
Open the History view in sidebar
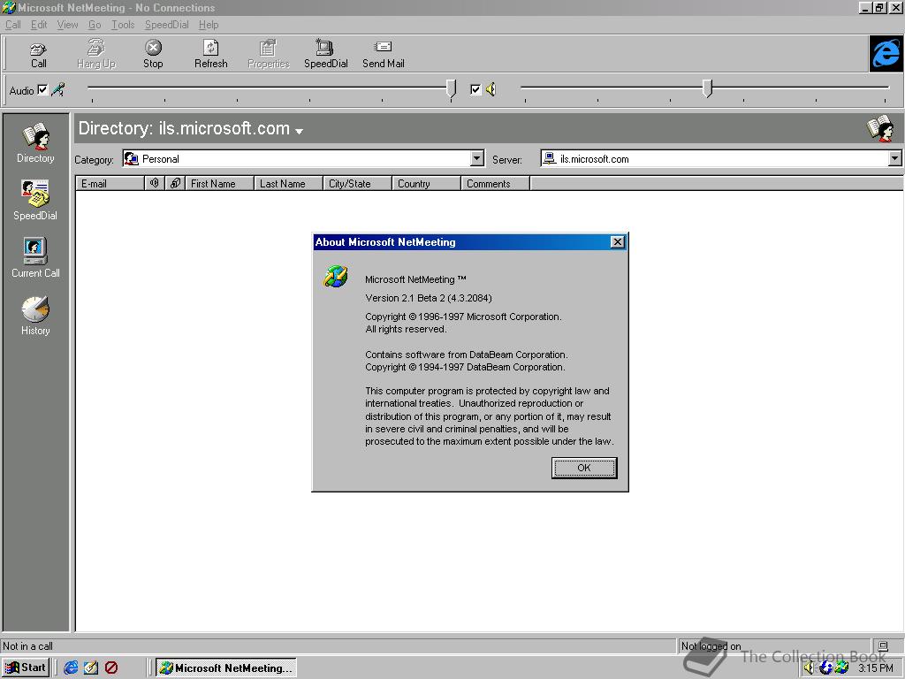35,316
